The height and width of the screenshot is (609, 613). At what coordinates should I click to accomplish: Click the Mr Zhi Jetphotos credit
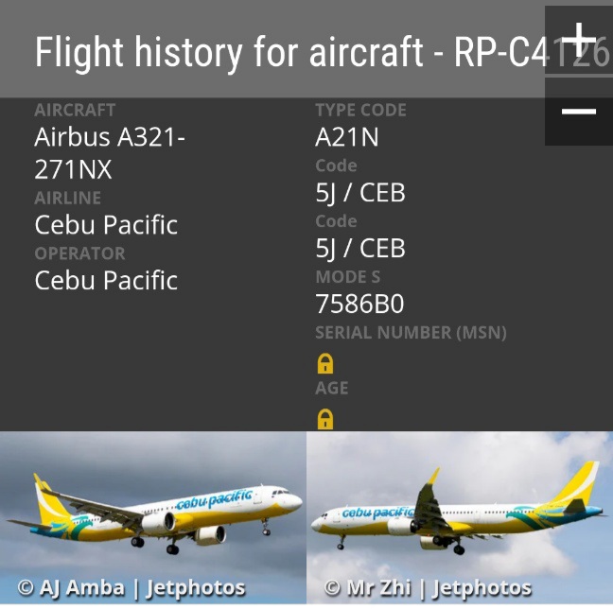coord(428,588)
